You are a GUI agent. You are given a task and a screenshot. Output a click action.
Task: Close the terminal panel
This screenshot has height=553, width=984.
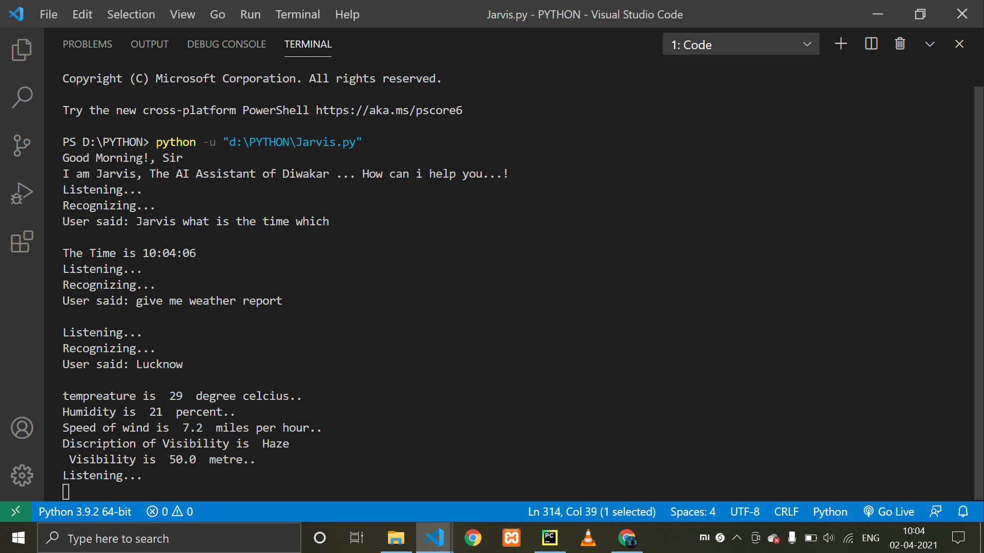[959, 44]
